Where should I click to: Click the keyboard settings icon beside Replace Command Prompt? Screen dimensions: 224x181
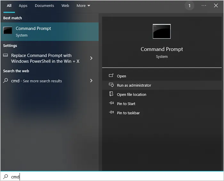click(5, 55)
